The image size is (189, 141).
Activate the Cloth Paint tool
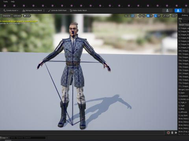click(x=57, y=11)
